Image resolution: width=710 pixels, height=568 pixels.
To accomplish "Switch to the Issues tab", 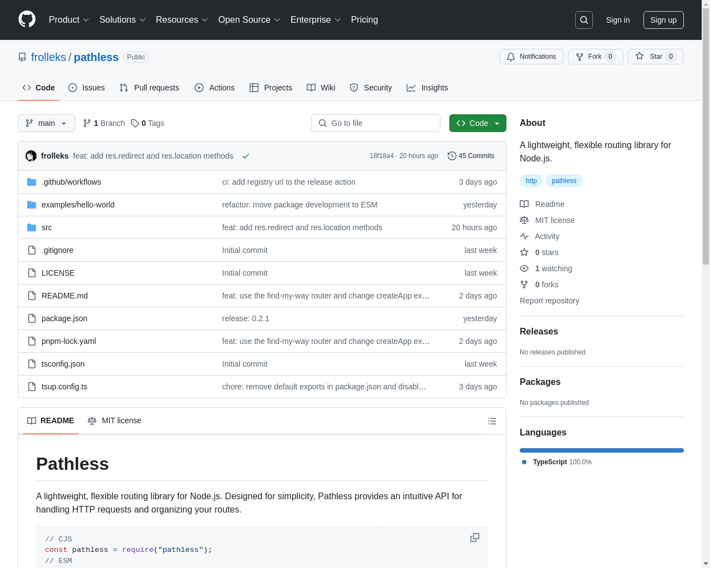I will pyautogui.click(x=87, y=88).
